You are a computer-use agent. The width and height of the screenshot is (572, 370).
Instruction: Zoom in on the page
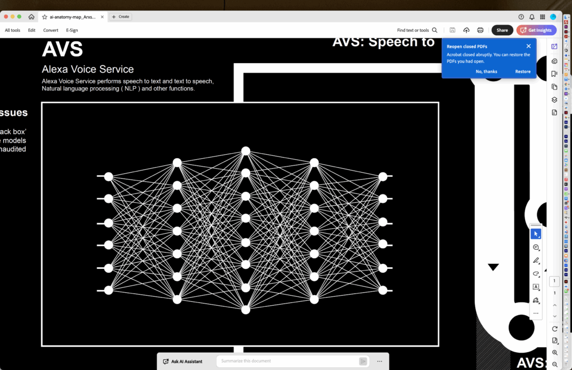tap(555, 353)
